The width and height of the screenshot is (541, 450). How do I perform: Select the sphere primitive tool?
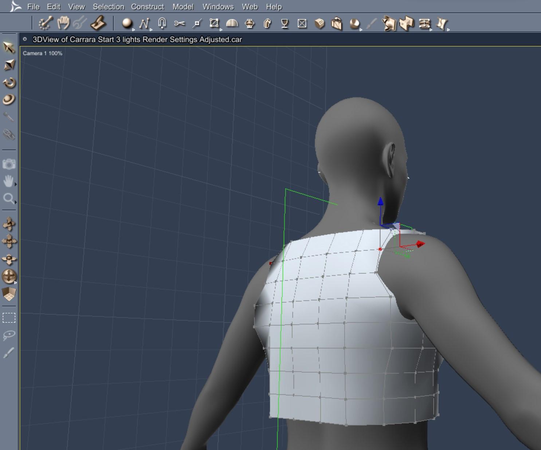[127, 23]
